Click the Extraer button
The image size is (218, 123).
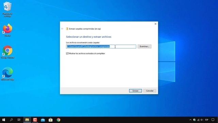click(136, 91)
